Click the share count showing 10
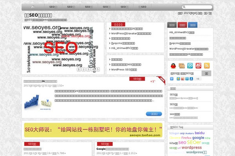The height and width of the screenshot is (156, 235). pyautogui.click(x=198, y=79)
